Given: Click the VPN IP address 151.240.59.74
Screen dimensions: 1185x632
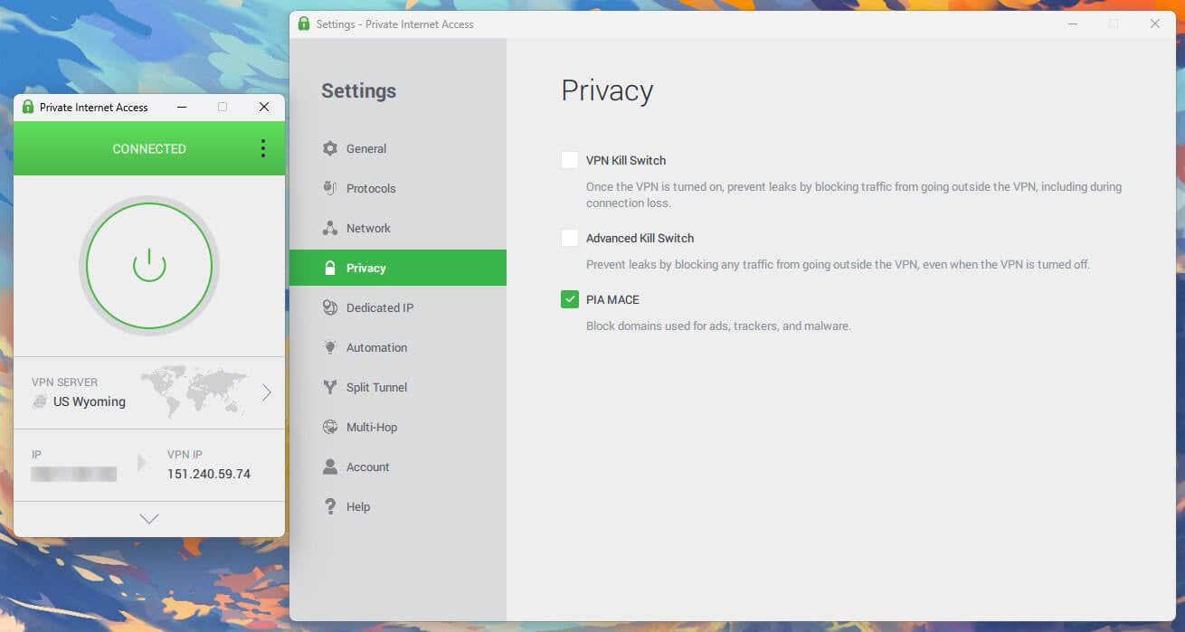Looking at the screenshot, I should pos(209,474).
